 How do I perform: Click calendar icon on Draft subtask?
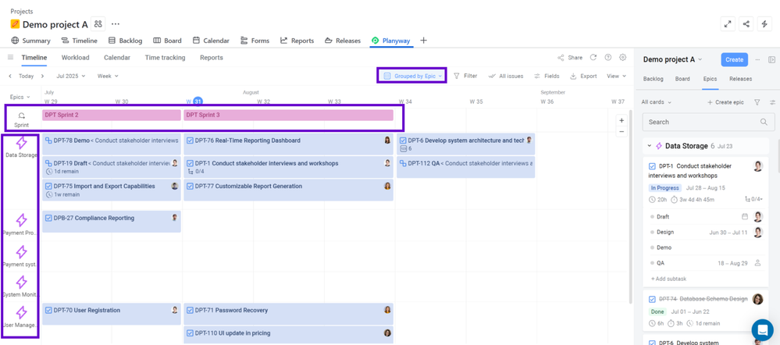click(745, 217)
